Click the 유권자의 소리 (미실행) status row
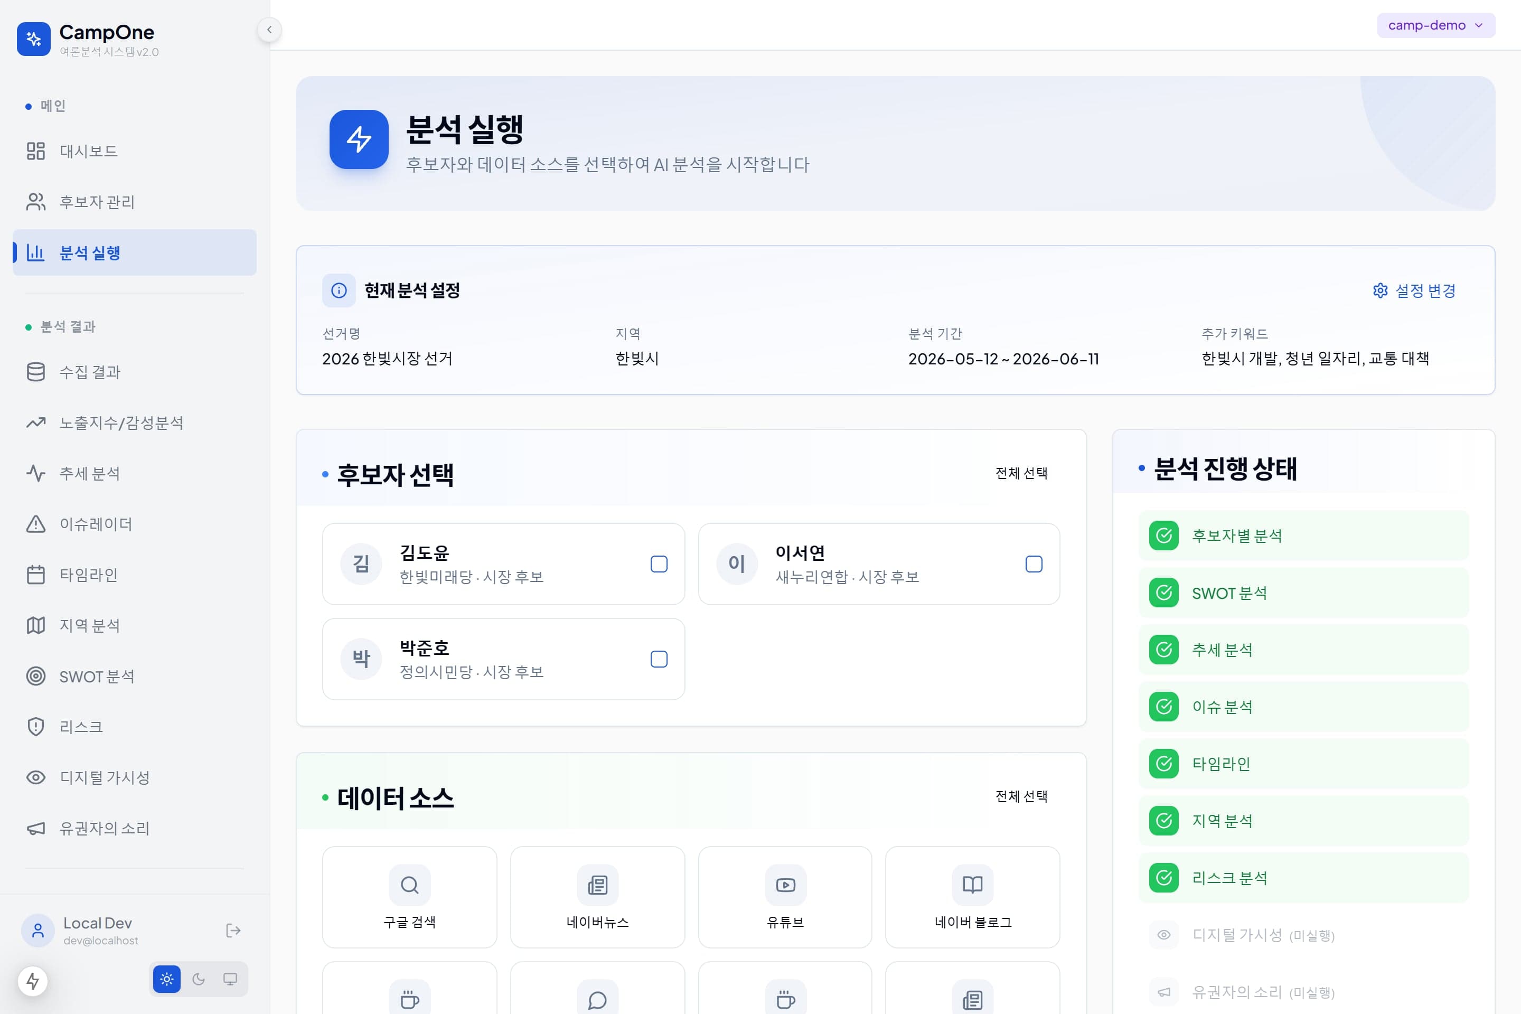 1304,992
